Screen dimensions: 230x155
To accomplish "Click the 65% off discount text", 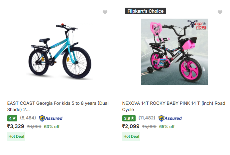I will coord(167,127).
